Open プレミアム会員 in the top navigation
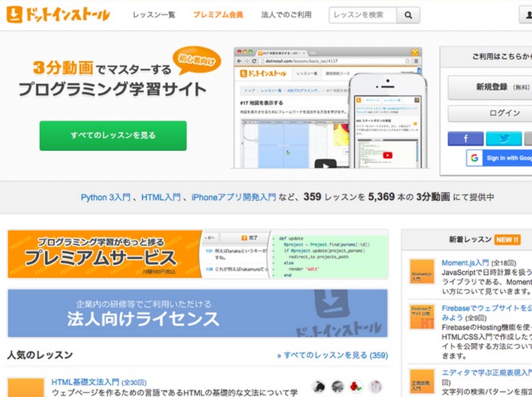This screenshot has height=397, width=532. point(218,15)
